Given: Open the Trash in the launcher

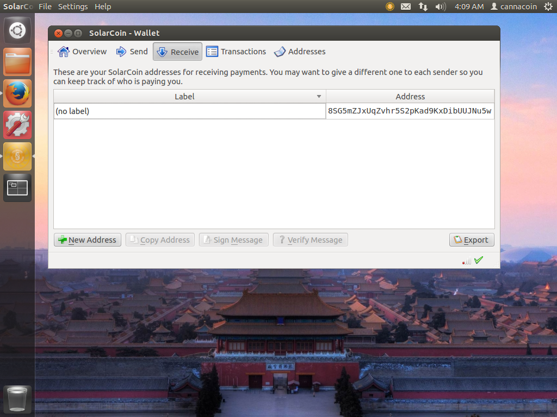Looking at the screenshot, I should click(17, 399).
